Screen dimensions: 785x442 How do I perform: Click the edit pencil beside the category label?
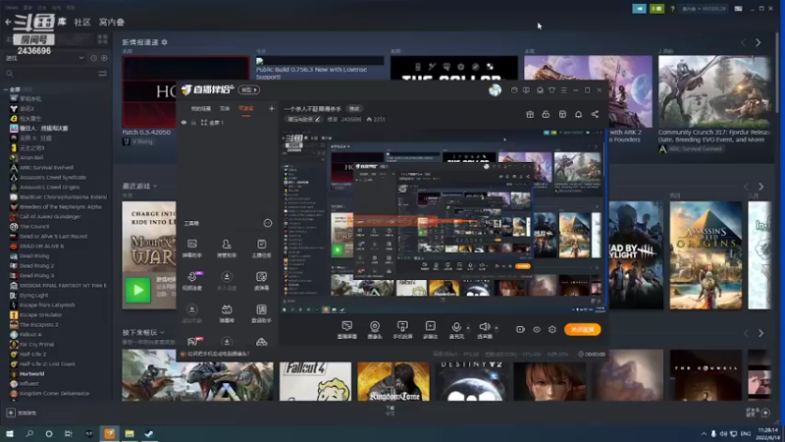(x=317, y=119)
